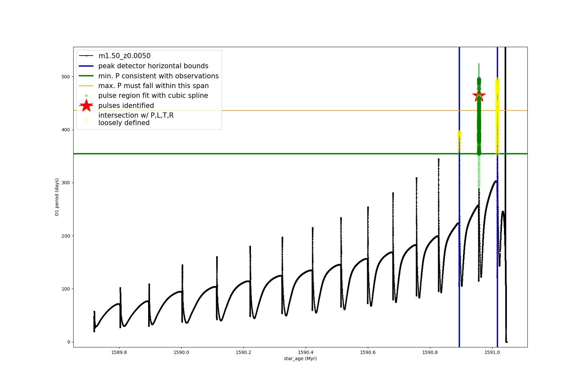Click 'min. P consistent with observations' legend entry
The width and height of the screenshot is (586, 390).
158,76
